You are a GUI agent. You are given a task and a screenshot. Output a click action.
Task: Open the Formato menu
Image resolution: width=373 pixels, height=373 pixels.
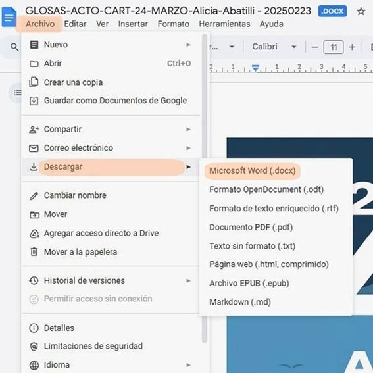coord(174,24)
